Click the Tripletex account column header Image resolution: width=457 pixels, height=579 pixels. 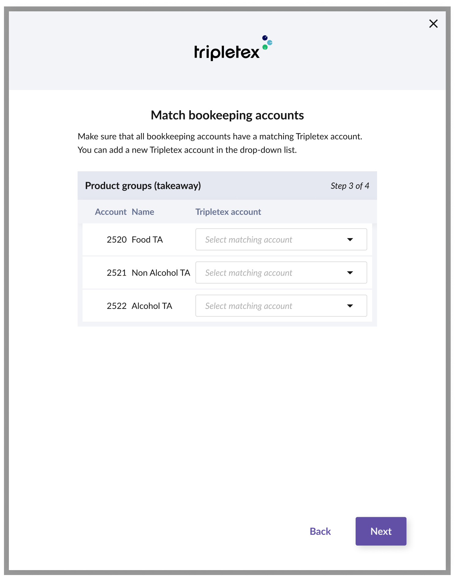228,212
